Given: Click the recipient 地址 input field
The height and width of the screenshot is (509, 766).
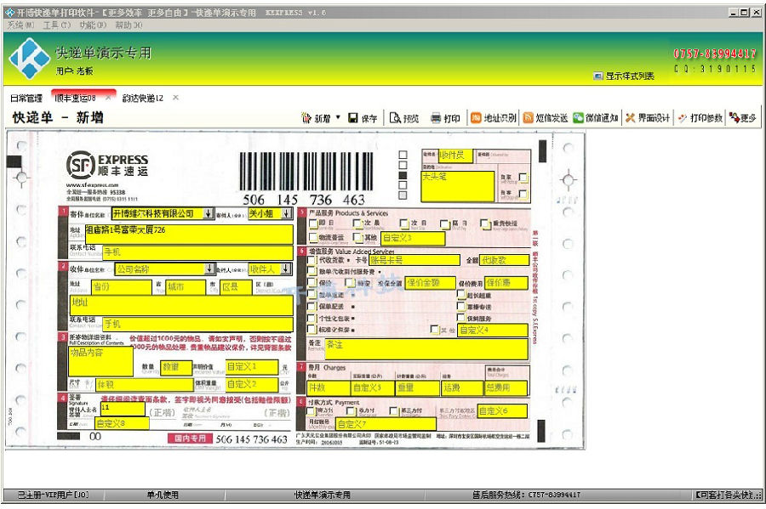Looking at the screenshot, I should 181,306.
